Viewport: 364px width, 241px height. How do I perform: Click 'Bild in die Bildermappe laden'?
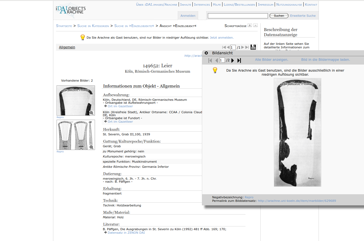tap(325, 60)
